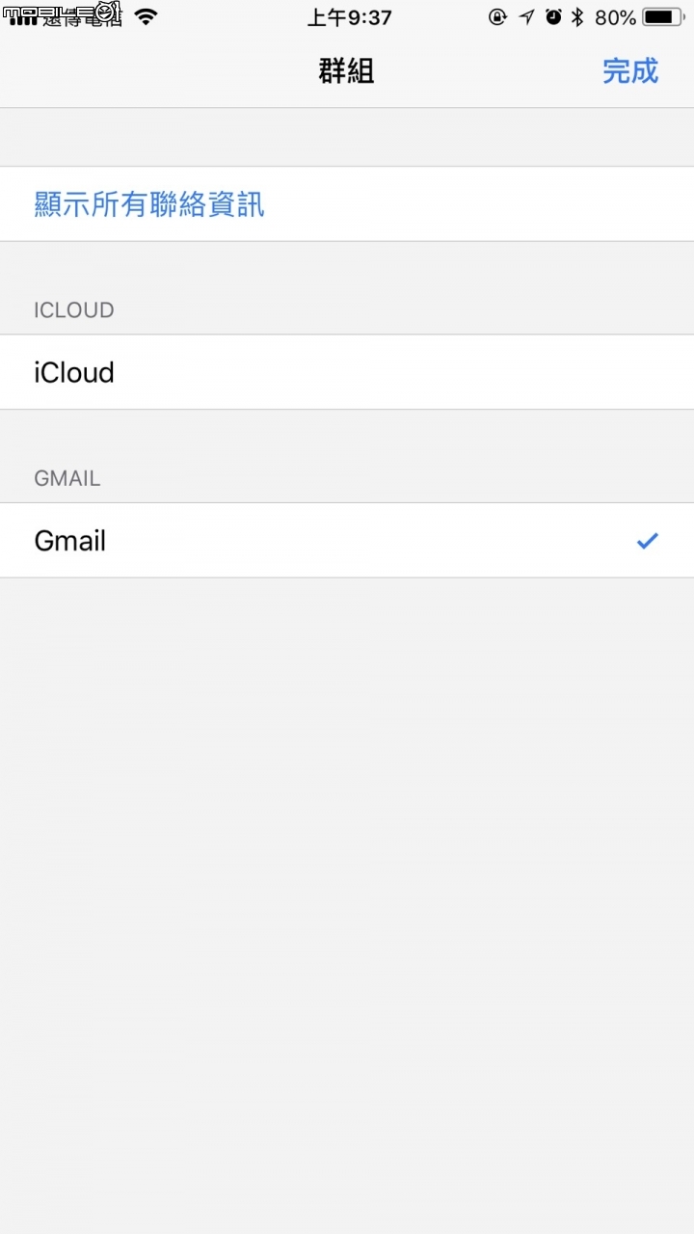Image resolution: width=694 pixels, height=1234 pixels.
Task: Toggle the iCloud group row
Action: coord(347,372)
